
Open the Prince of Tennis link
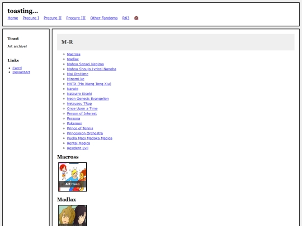(x=80, y=128)
